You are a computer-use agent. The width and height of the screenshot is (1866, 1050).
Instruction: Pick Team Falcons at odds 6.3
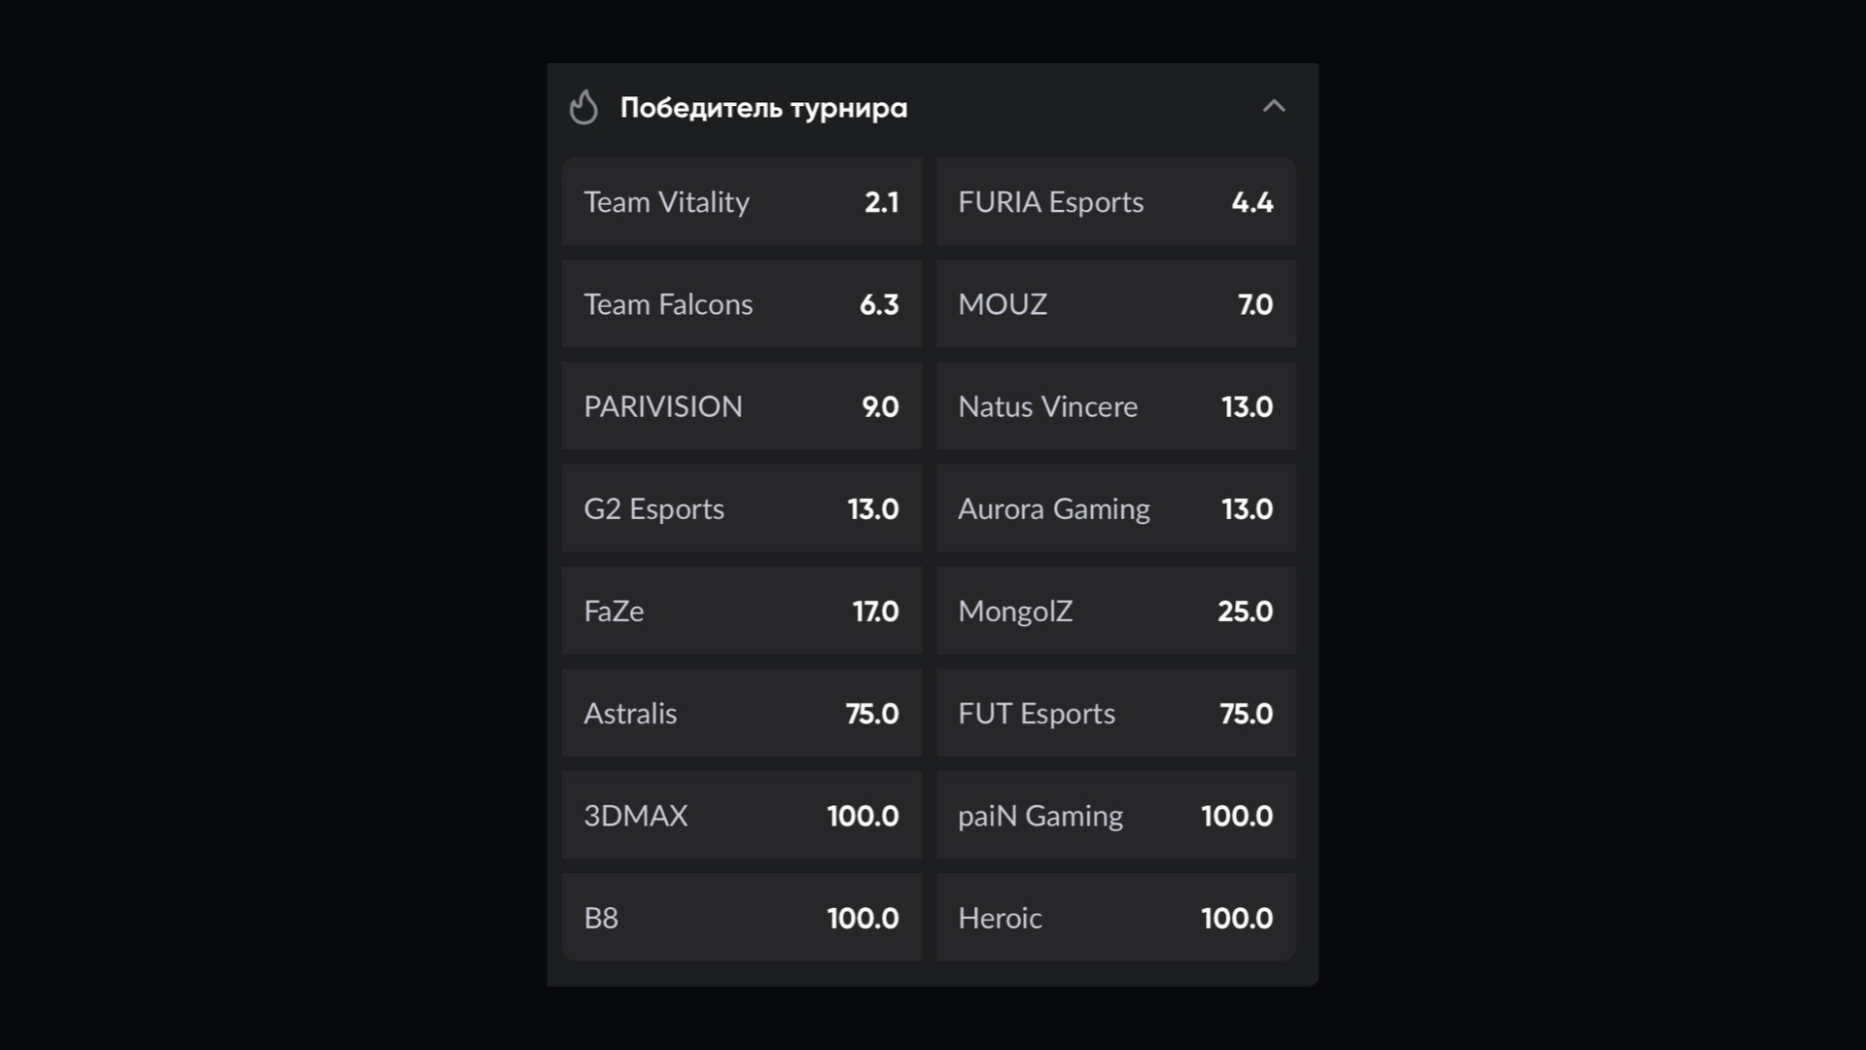pyautogui.click(x=741, y=304)
